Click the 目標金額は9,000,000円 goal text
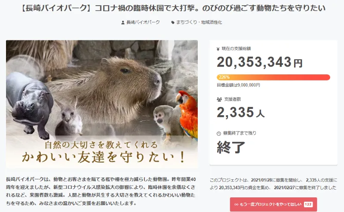344x212 pixels. (x=238, y=85)
